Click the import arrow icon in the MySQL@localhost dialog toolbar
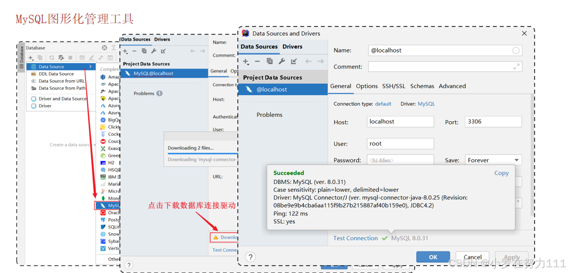Viewport: 568px width, 273px height. point(163,51)
